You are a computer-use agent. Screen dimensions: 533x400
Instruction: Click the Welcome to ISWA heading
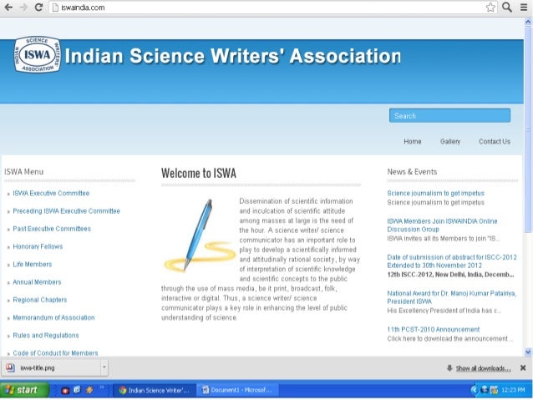tap(199, 173)
